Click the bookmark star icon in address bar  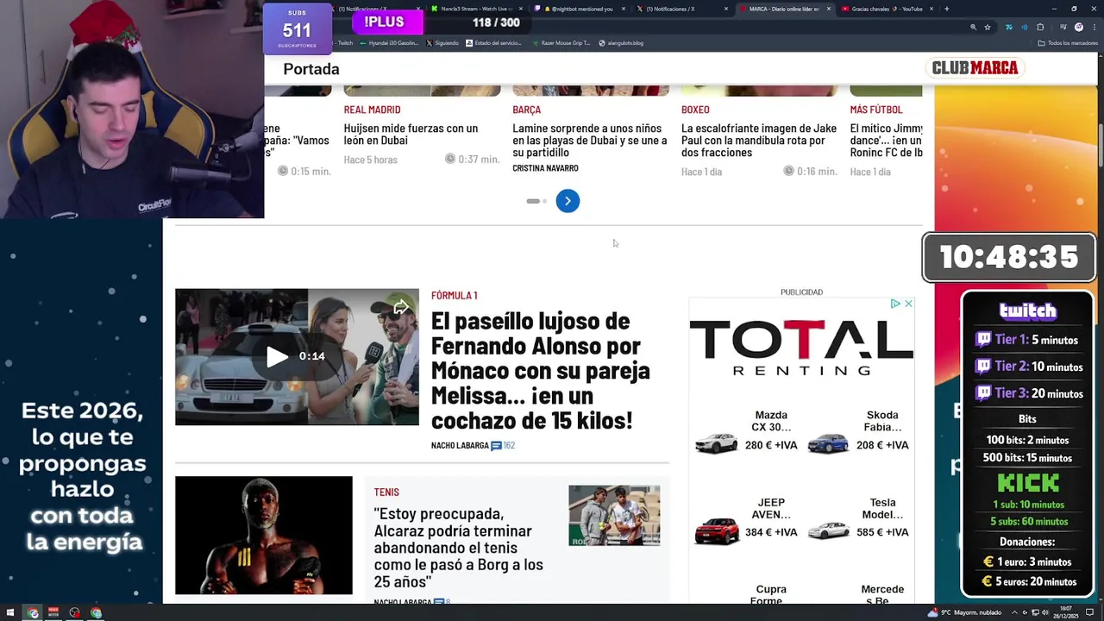coord(988,27)
